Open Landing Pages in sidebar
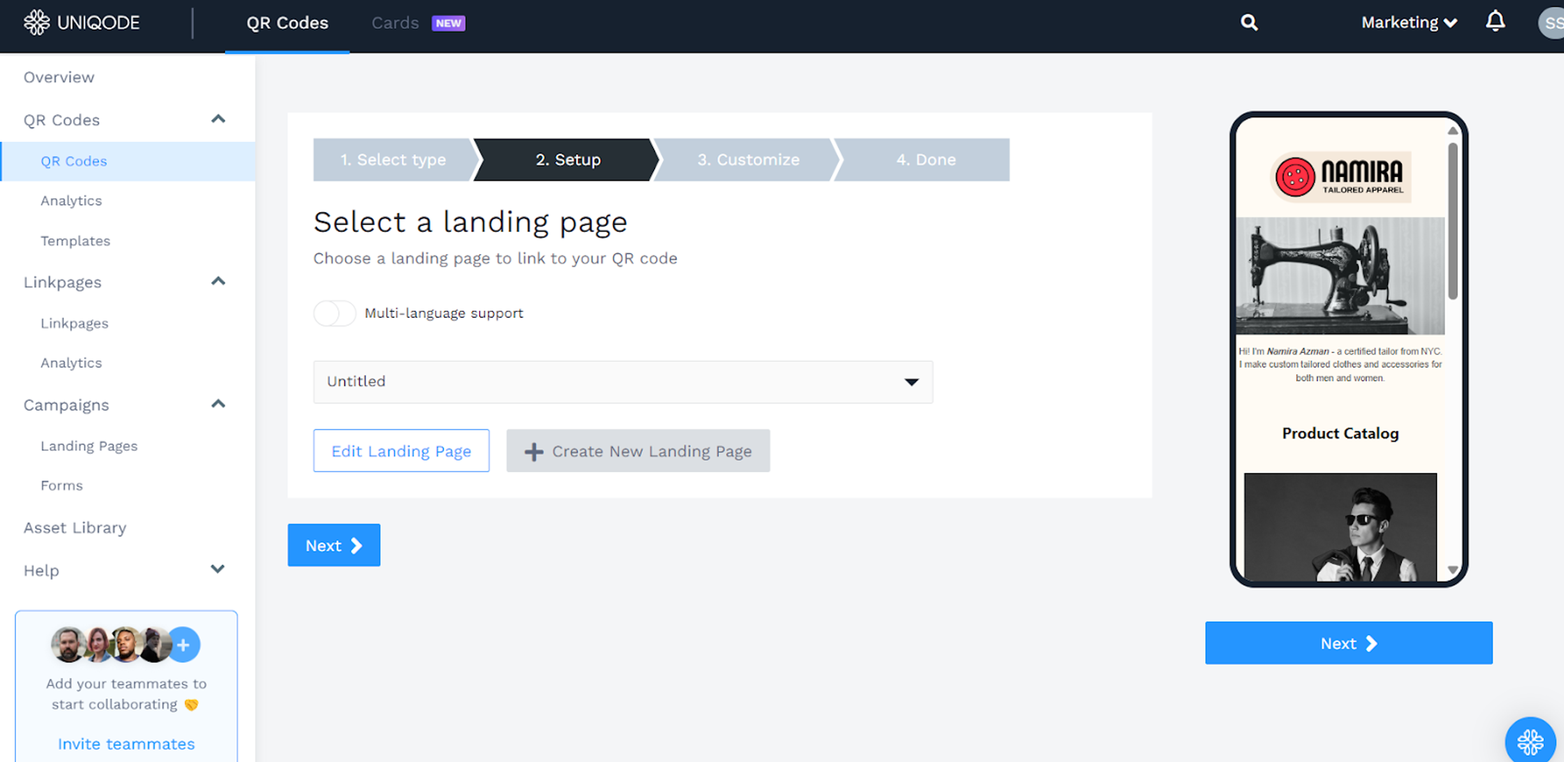Screen dimensions: 1564x762 89,446
